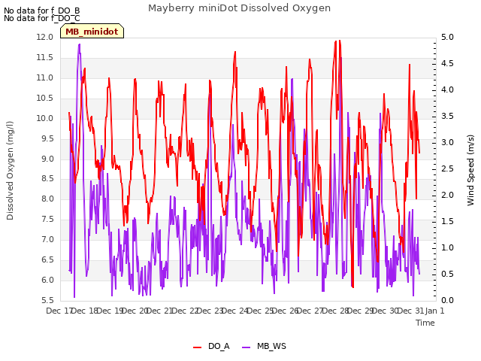Click the 9.0 tick on left axis
481x361 pixels.
(47, 159)
